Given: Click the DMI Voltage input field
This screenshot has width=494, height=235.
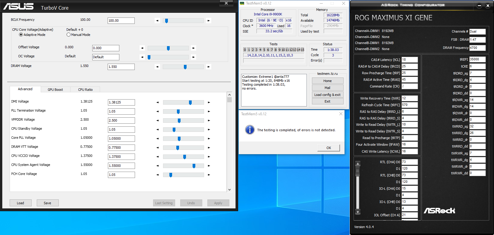Looking at the screenshot, I should click(121, 102).
